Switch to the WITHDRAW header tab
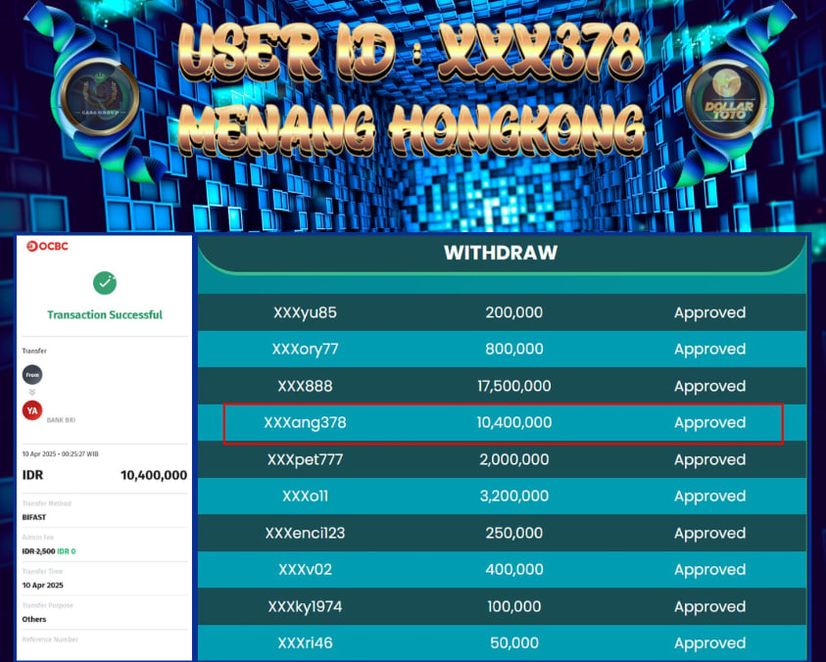The width and height of the screenshot is (826, 662). pos(501,253)
